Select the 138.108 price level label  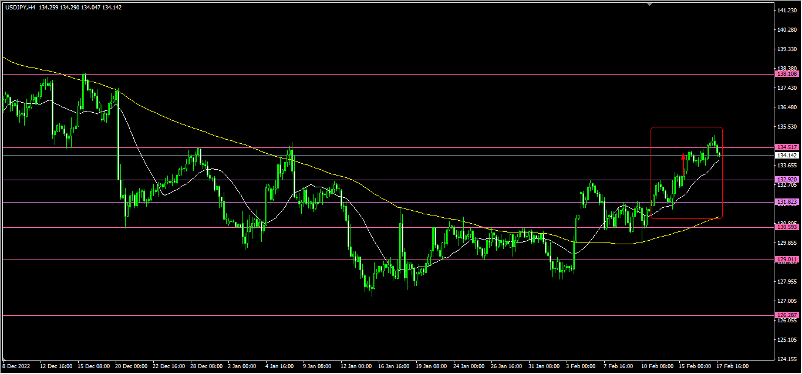787,74
